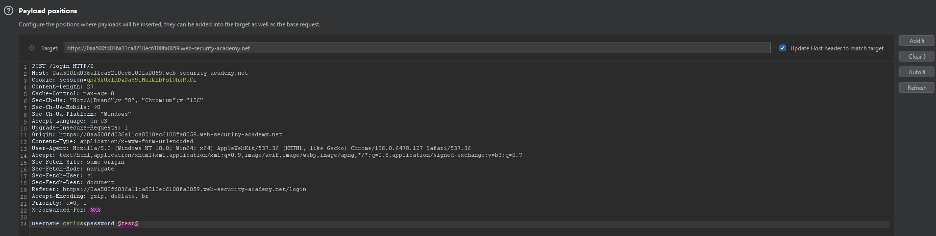Screen dimensions: 936x236
Task: Click the Referer header line
Action: [169, 190]
